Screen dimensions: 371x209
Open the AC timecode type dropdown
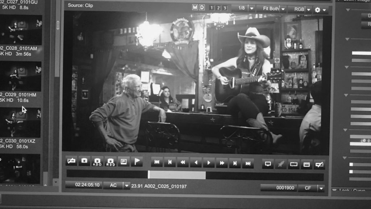click(126, 185)
